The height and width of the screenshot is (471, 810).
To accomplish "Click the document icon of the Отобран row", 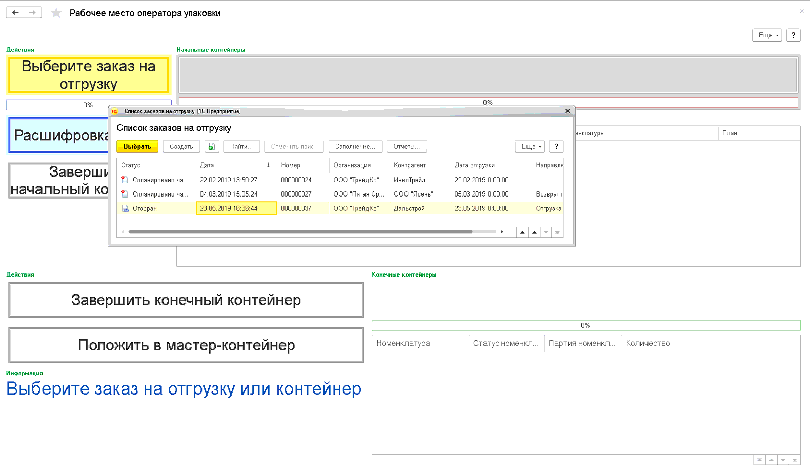I will (x=125, y=208).
